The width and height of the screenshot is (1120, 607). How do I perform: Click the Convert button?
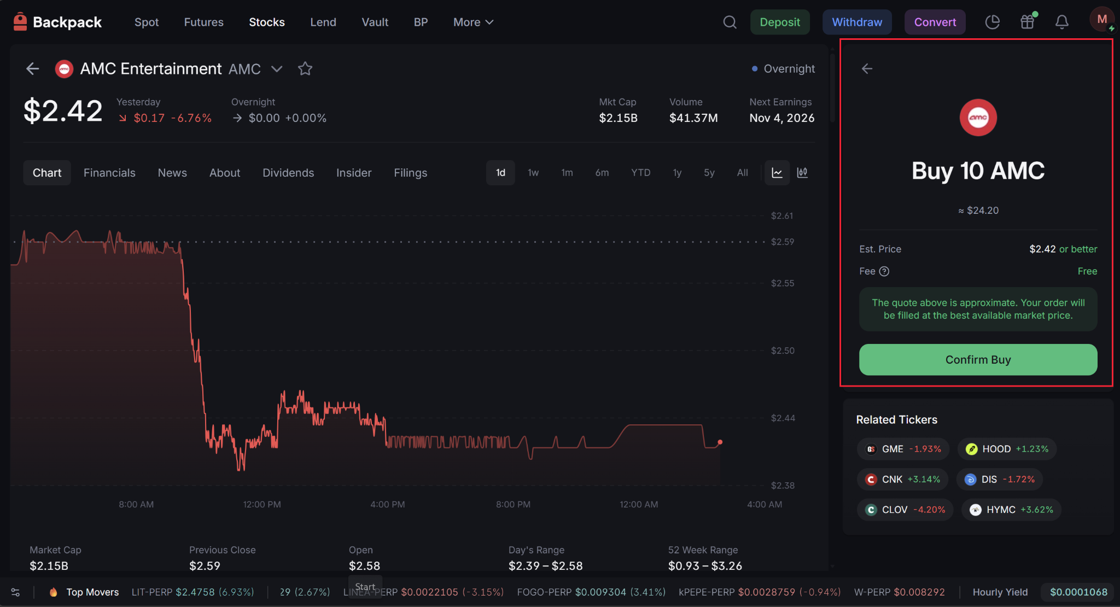pos(935,22)
